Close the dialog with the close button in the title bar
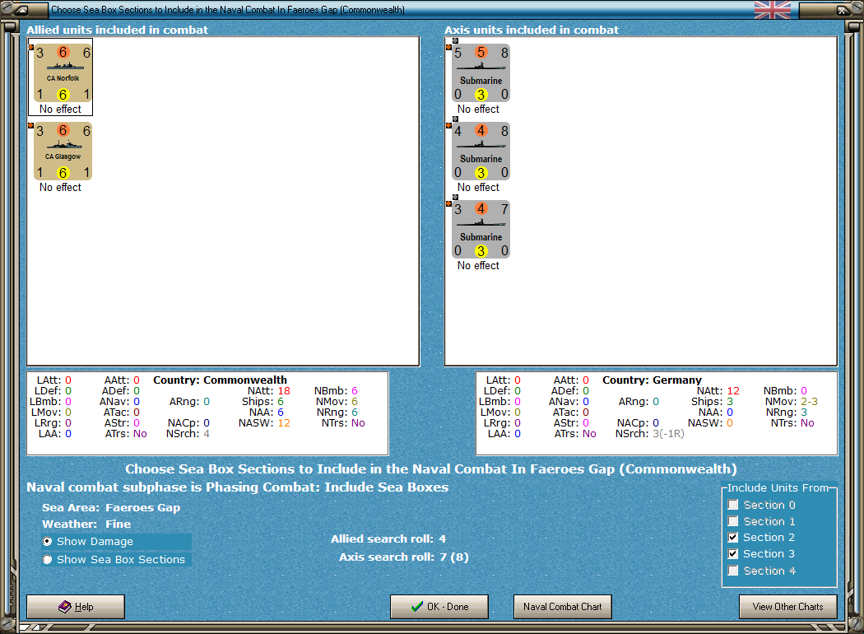 842,9
